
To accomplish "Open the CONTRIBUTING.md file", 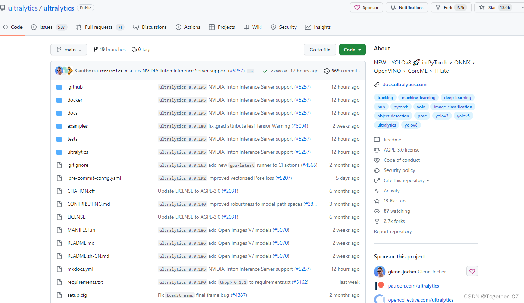I will [x=89, y=204].
